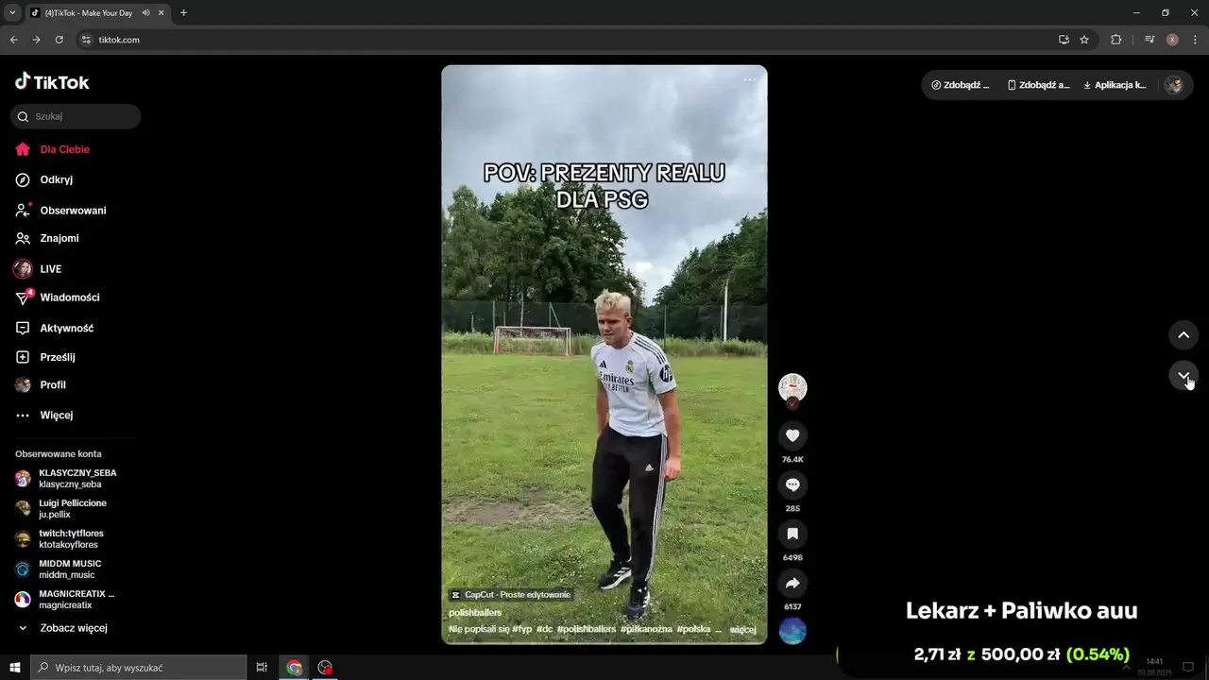Image resolution: width=1209 pixels, height=680 pixels.
Task: Click Windows taskbar search box
Action: click(139, 668)
